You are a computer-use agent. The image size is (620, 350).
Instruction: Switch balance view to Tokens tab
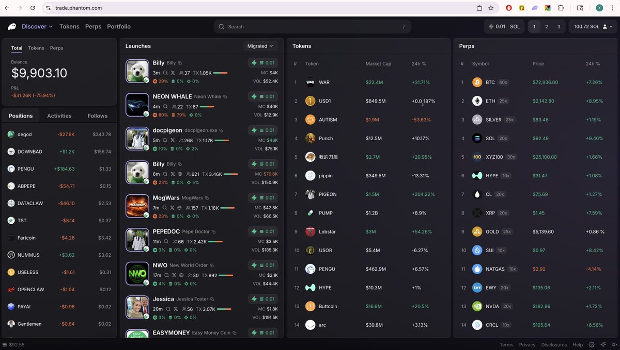coord(36,48)
